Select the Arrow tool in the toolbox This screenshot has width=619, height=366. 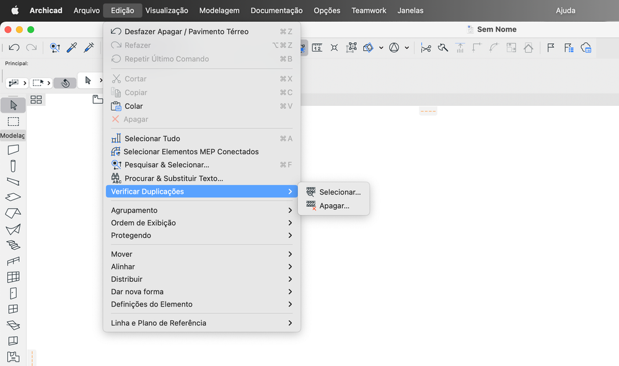13,105
